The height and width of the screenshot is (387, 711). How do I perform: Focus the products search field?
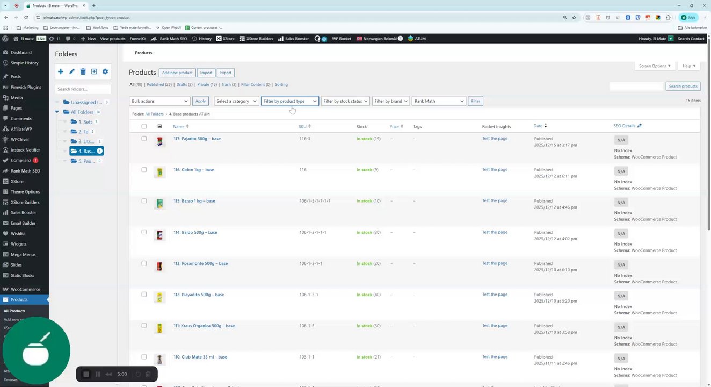636,86
